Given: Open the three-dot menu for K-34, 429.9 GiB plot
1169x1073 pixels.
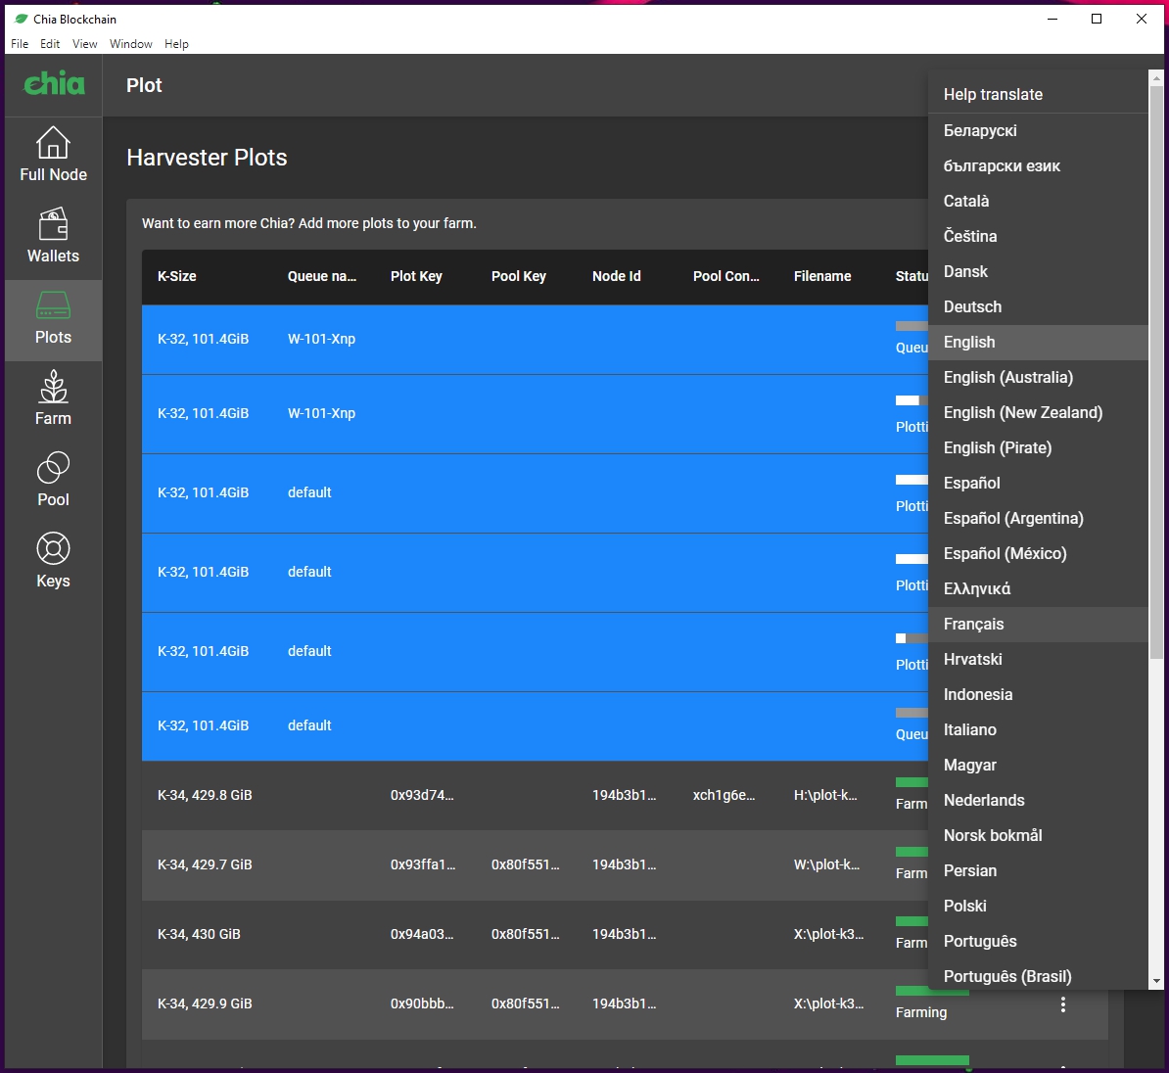Looking at the screenshot, I should coord(1062,1004).
